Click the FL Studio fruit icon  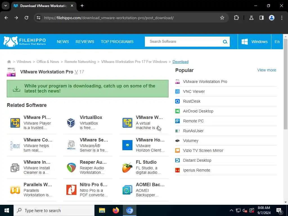click(127, 168)
